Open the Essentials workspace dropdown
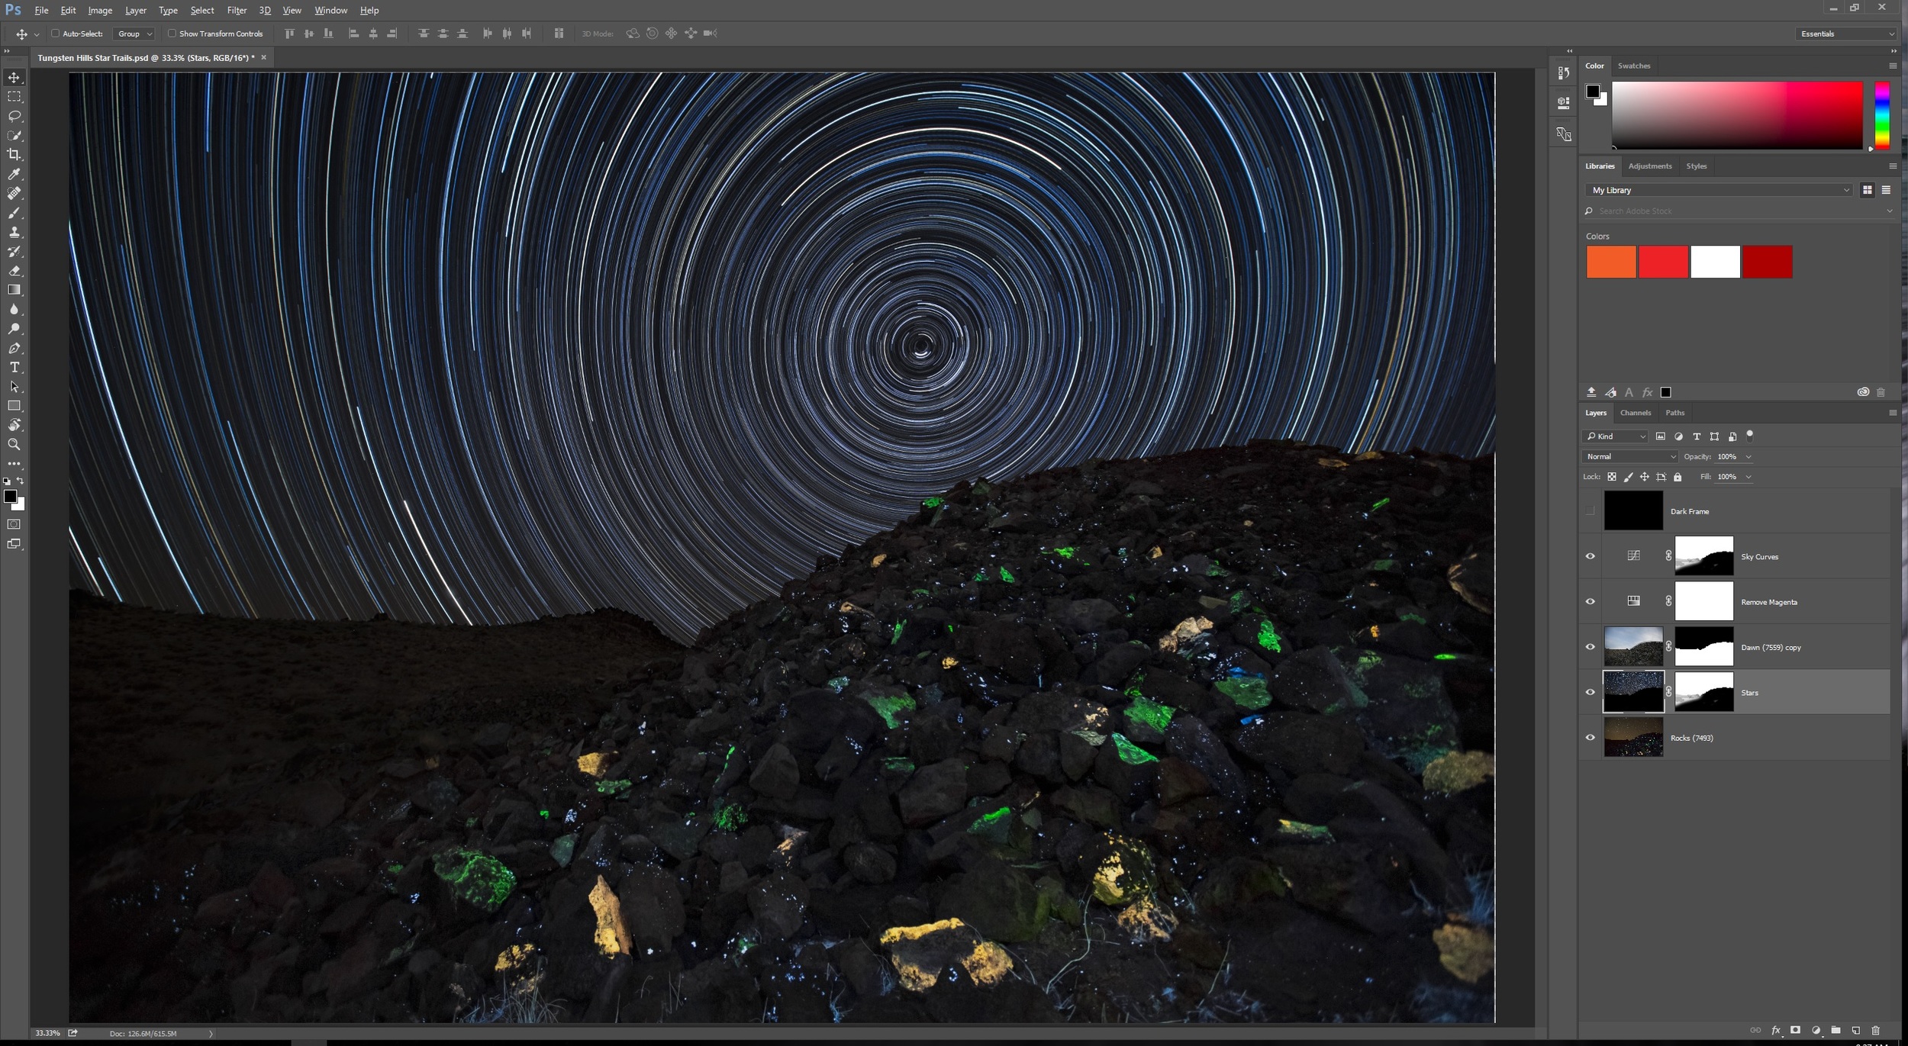Image resolution: width=1908 pixels, height=1046 pixels. pyautogui.click(x=1845, y=34)
